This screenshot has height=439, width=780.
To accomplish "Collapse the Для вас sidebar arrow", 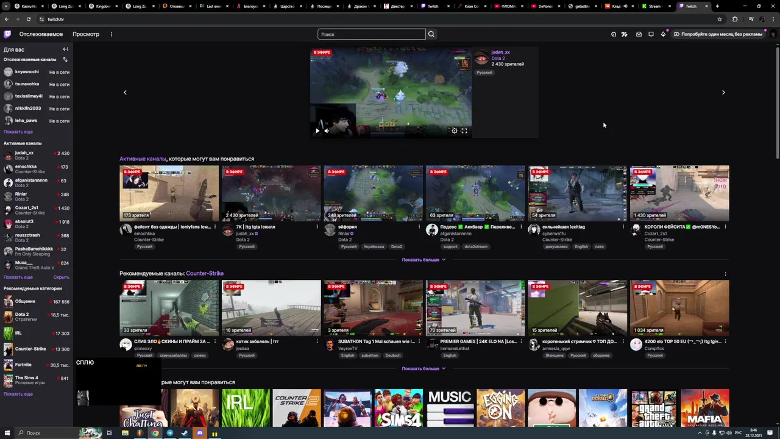I will click(x=65, y=49).
